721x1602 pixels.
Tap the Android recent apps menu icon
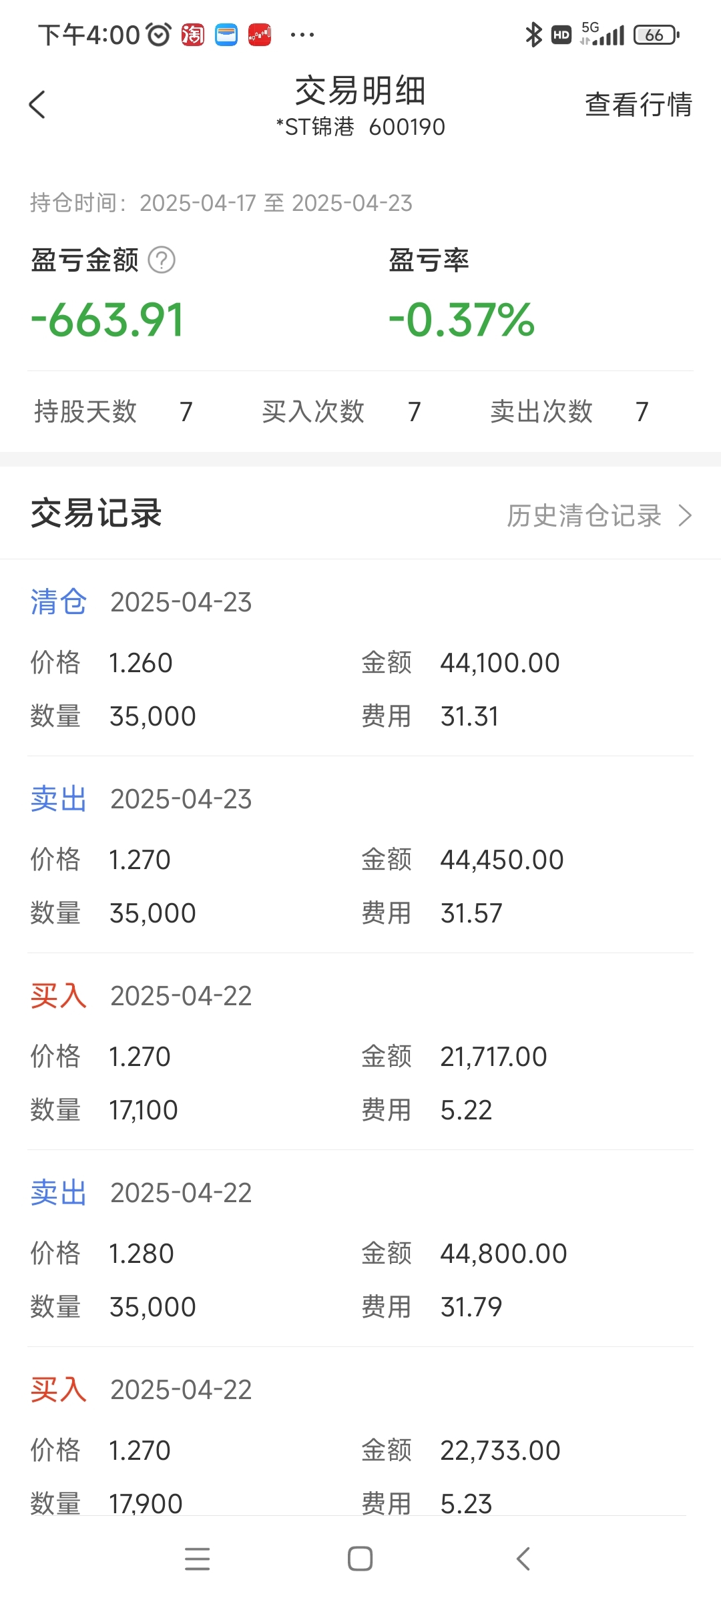pyautogui.click(x=198, y=1559)
